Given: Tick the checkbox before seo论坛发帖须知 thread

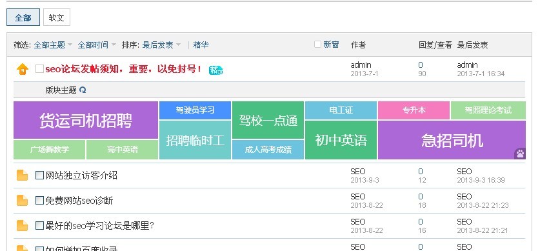Looking at the screenshot, I should [39, 68].
